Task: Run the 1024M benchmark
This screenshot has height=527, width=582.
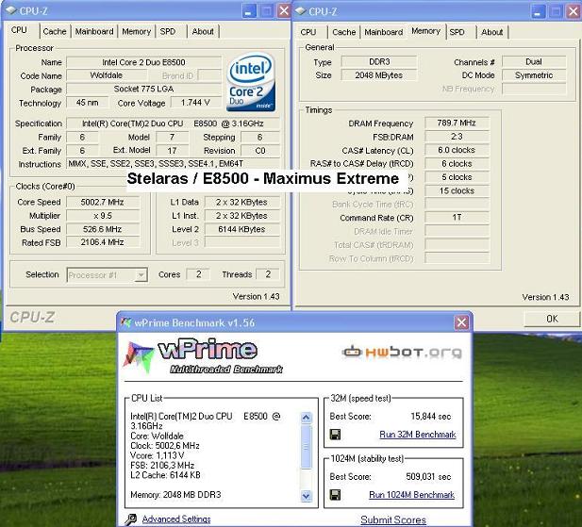Action: click(x=411, y=495)
